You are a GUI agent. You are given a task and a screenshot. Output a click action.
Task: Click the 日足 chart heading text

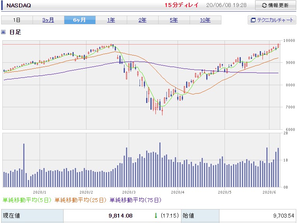(15, 32)
